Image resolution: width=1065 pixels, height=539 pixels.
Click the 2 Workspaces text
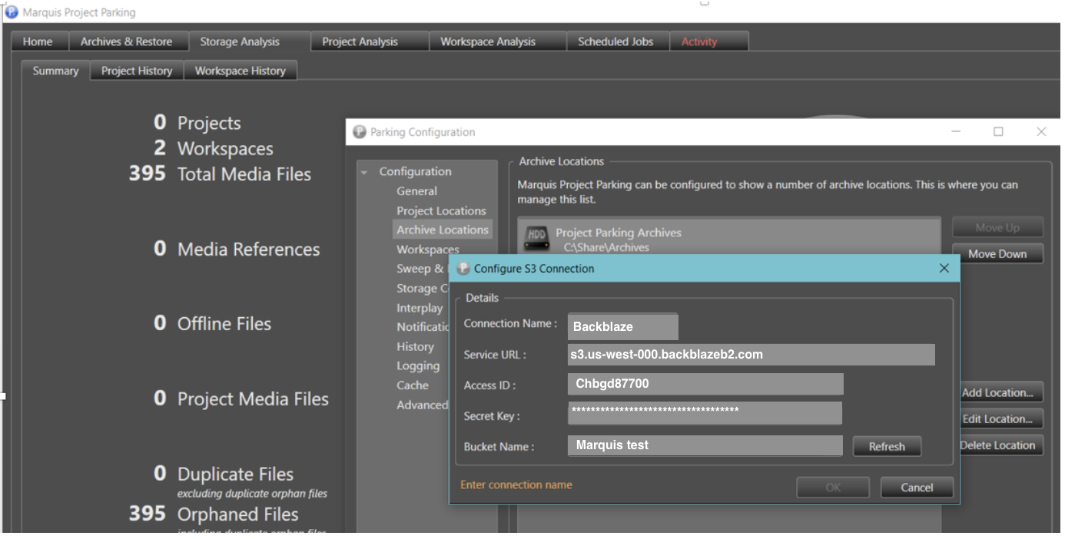pos(214,148)
